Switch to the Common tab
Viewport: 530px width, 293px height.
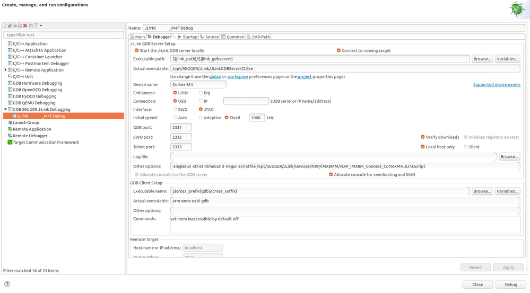(233, 37)
